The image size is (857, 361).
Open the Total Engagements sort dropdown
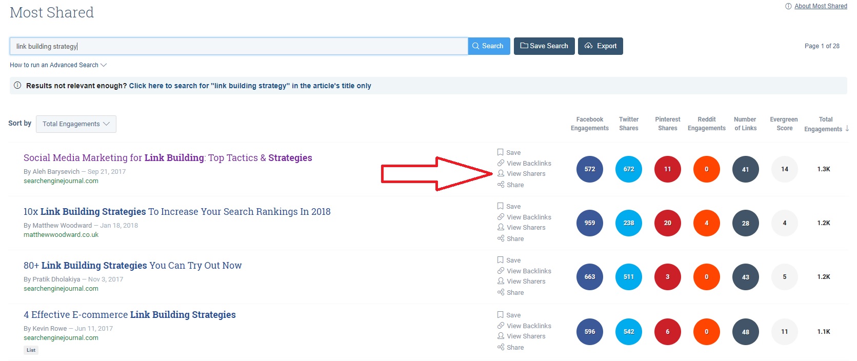(x=76, y=124)
